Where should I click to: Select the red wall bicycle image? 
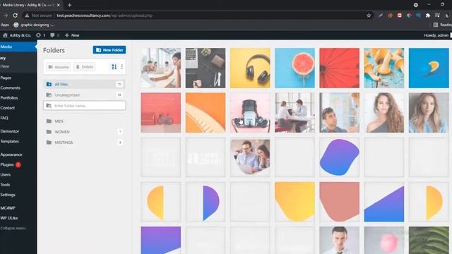161,113
